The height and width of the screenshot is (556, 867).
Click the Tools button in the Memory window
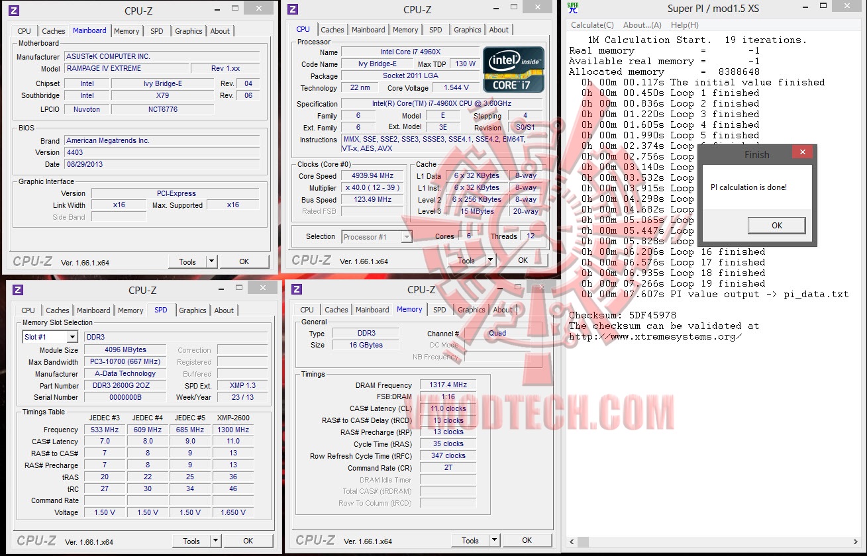pyautogui.click(x=471, y=540)
